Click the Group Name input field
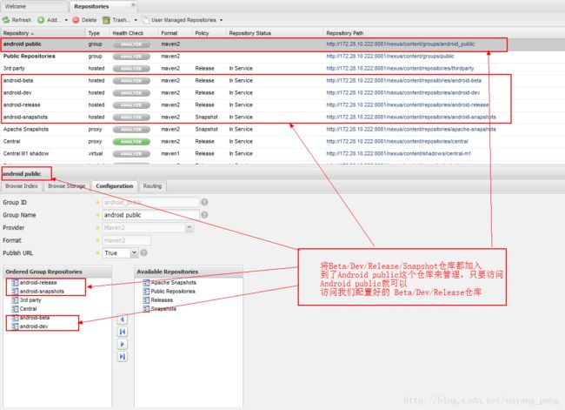Screen dimensions: 565x410 [x=150, y=215]
